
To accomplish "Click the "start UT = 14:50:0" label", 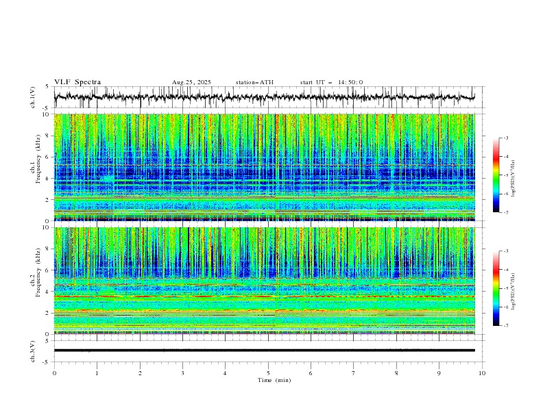I will [331, 82].
